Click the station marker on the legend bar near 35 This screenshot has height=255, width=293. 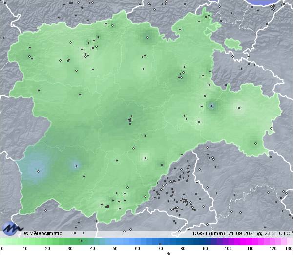[81, 241]
